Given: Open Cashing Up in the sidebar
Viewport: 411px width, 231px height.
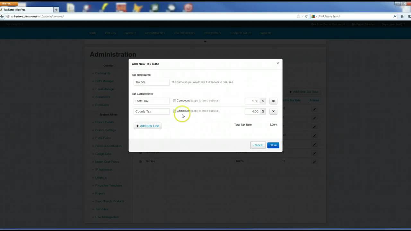Looking at the screenshot, I should 103,73.
